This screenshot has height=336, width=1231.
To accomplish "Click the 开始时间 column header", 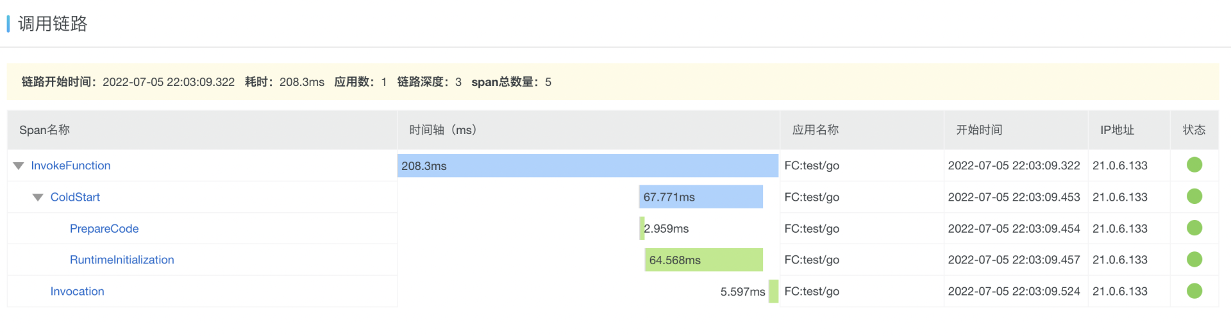I will 978,130.
